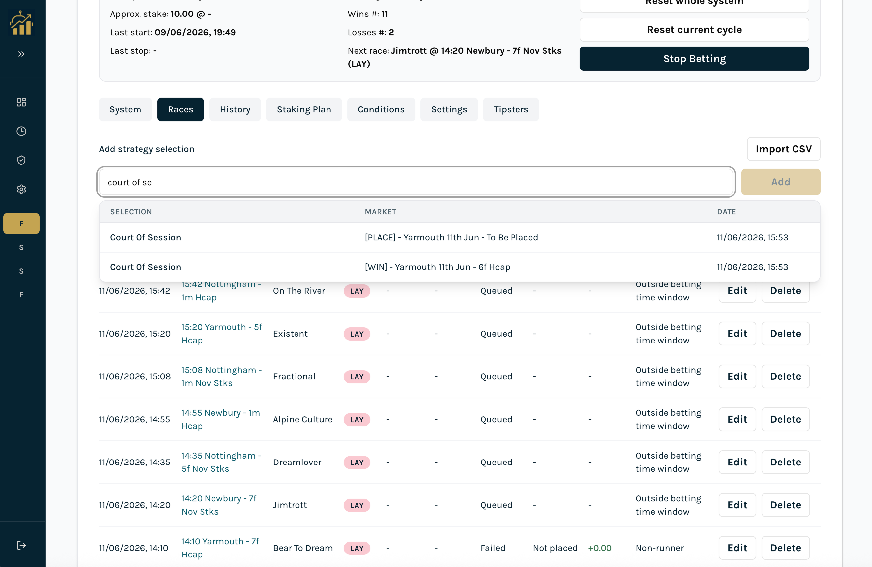
Task: Open the gear settings icon in sidebar
Action: (x=22, y=189)
